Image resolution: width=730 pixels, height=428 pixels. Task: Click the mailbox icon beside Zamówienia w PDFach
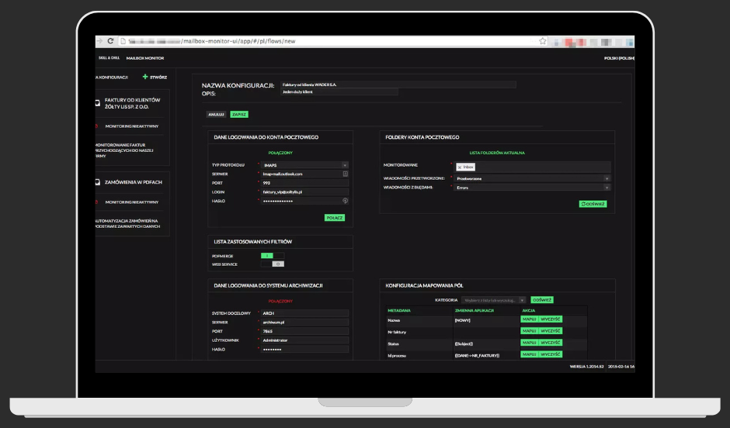click(x=97, y=183)
